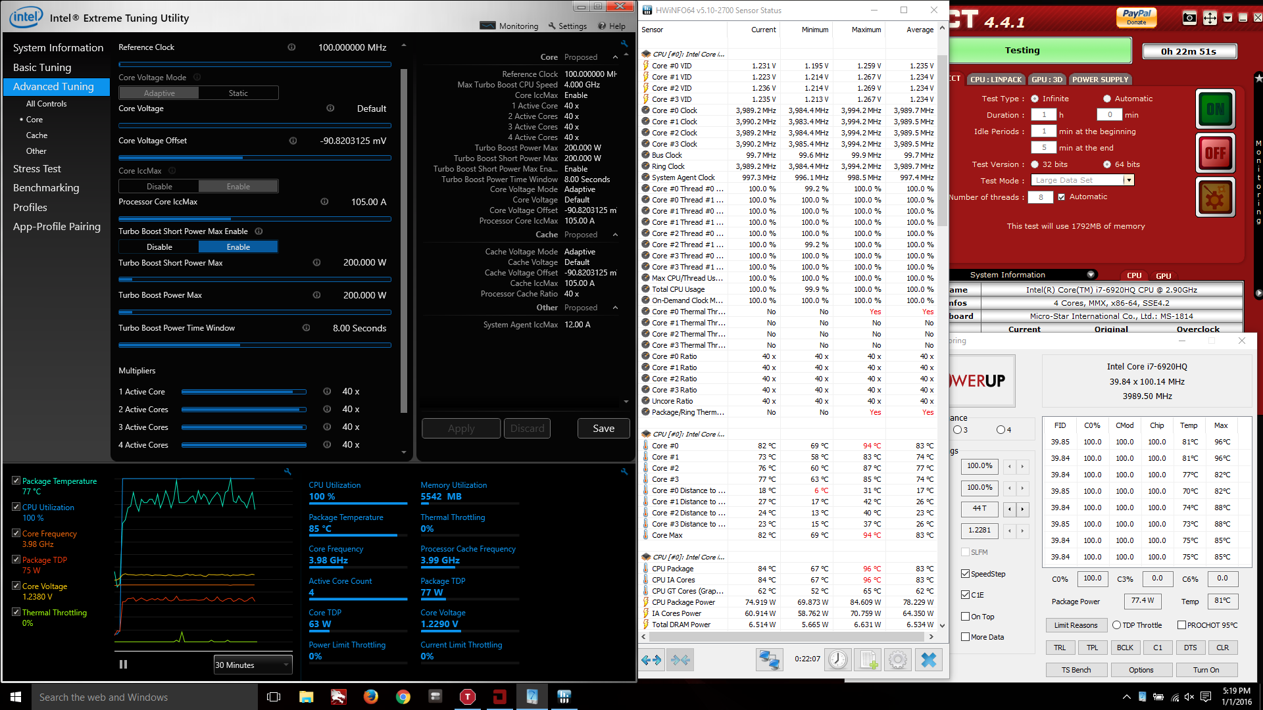Collapse the Other proposed section in XTU
The image size is (1263, 710).
615,308
